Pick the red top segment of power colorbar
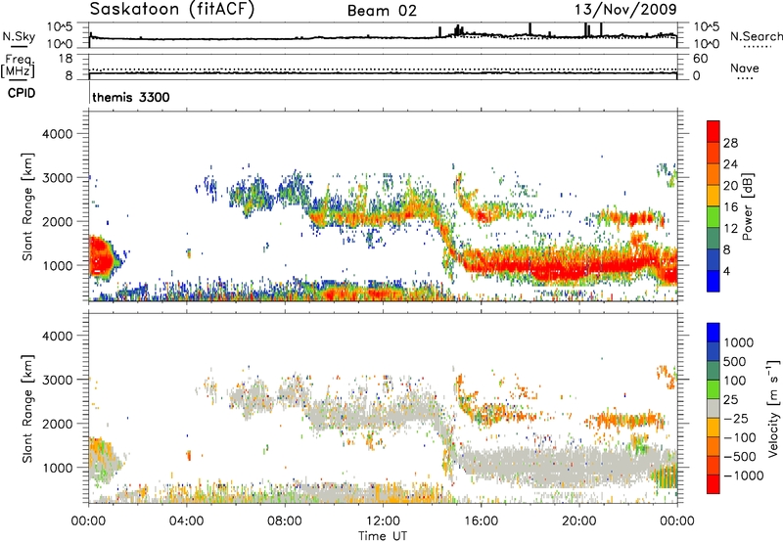This screenshot has width=783, height=542. point(714,131)
